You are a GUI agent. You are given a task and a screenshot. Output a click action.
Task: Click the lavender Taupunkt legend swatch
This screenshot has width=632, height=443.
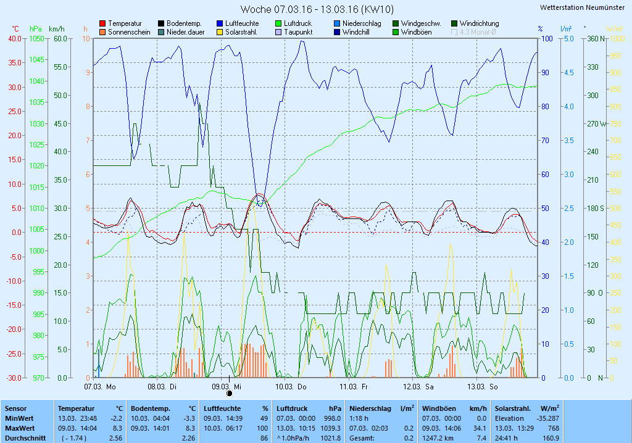click(278, 32)
